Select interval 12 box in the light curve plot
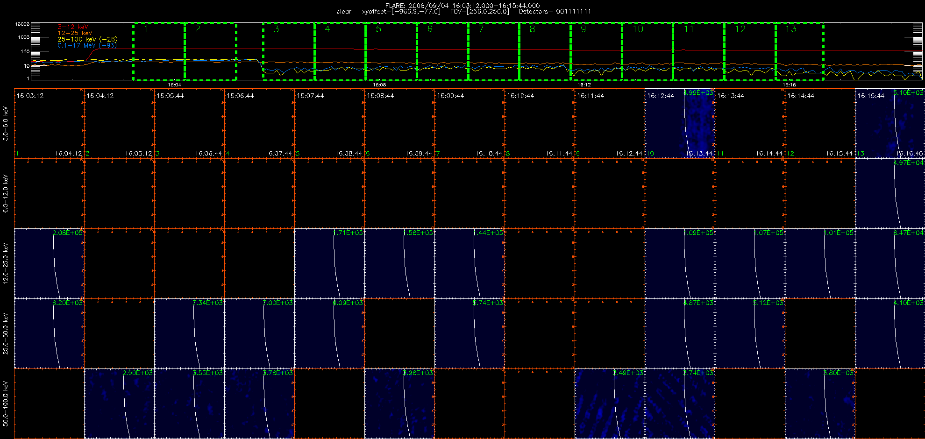 (x=750, y=51)
